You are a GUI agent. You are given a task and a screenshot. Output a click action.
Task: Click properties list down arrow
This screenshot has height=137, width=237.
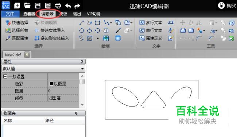tap(82, 105)
